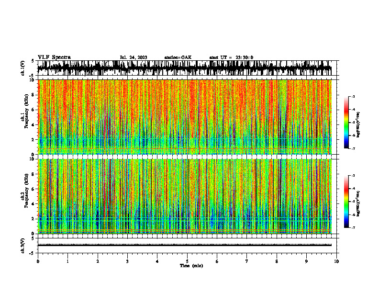Click the "10" kHz tick on ch.1 frequency axis
The height and width of the screenshot is (293, 379).
tap(33, 80)
